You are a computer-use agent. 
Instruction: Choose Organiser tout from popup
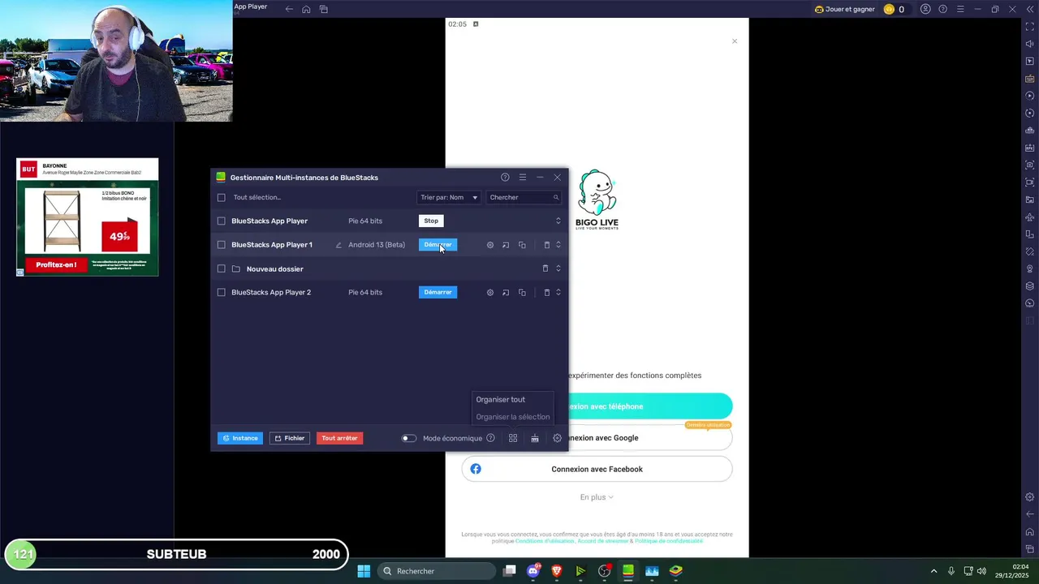501,400
